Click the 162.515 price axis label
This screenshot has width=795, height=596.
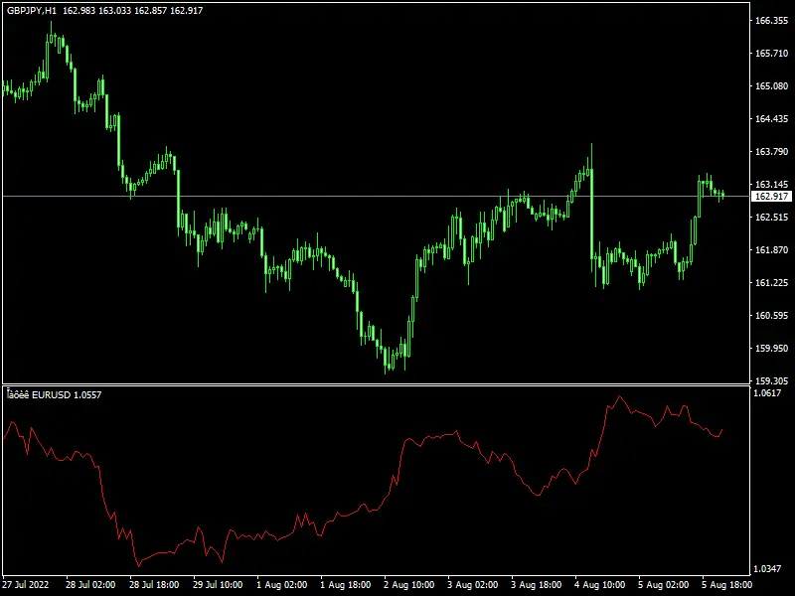[x=772, y=217]
